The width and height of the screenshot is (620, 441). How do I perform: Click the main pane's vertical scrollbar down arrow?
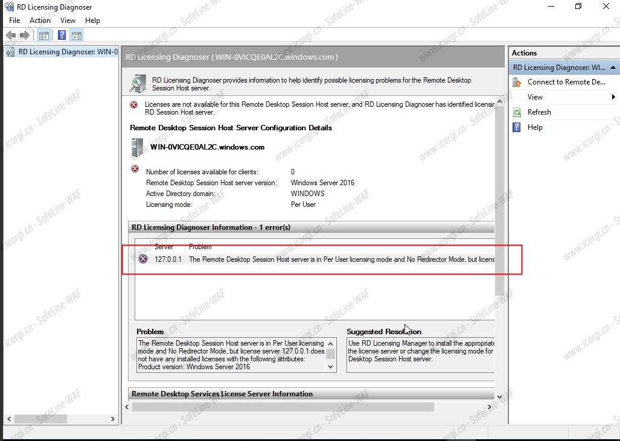[499, 396]
